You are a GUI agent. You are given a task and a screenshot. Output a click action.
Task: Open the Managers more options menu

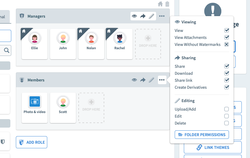click(162, 16)
